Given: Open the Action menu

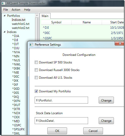Looking at the screenshot, I should click(16, 10).
